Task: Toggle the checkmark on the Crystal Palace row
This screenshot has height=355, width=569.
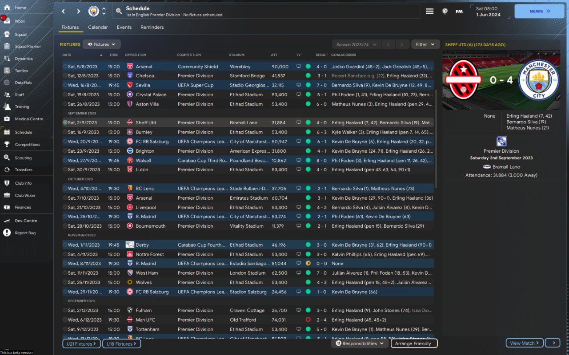Action: click(65, 95)
